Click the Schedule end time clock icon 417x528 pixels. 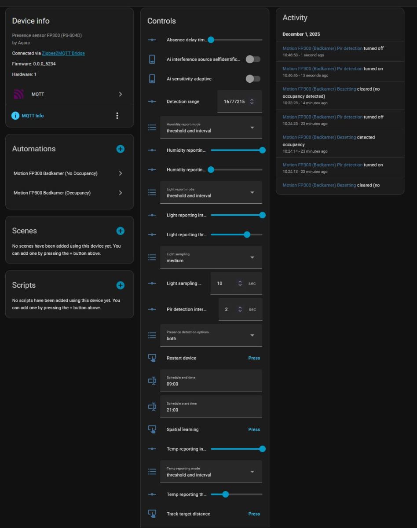[x=152, y=381]
